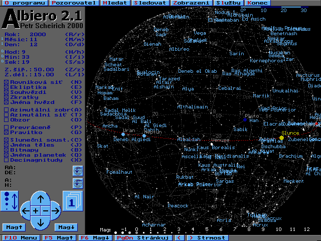Click the blue Uran planet marker
This screenshot has width=321, height=241.
[x=123, y=135]
